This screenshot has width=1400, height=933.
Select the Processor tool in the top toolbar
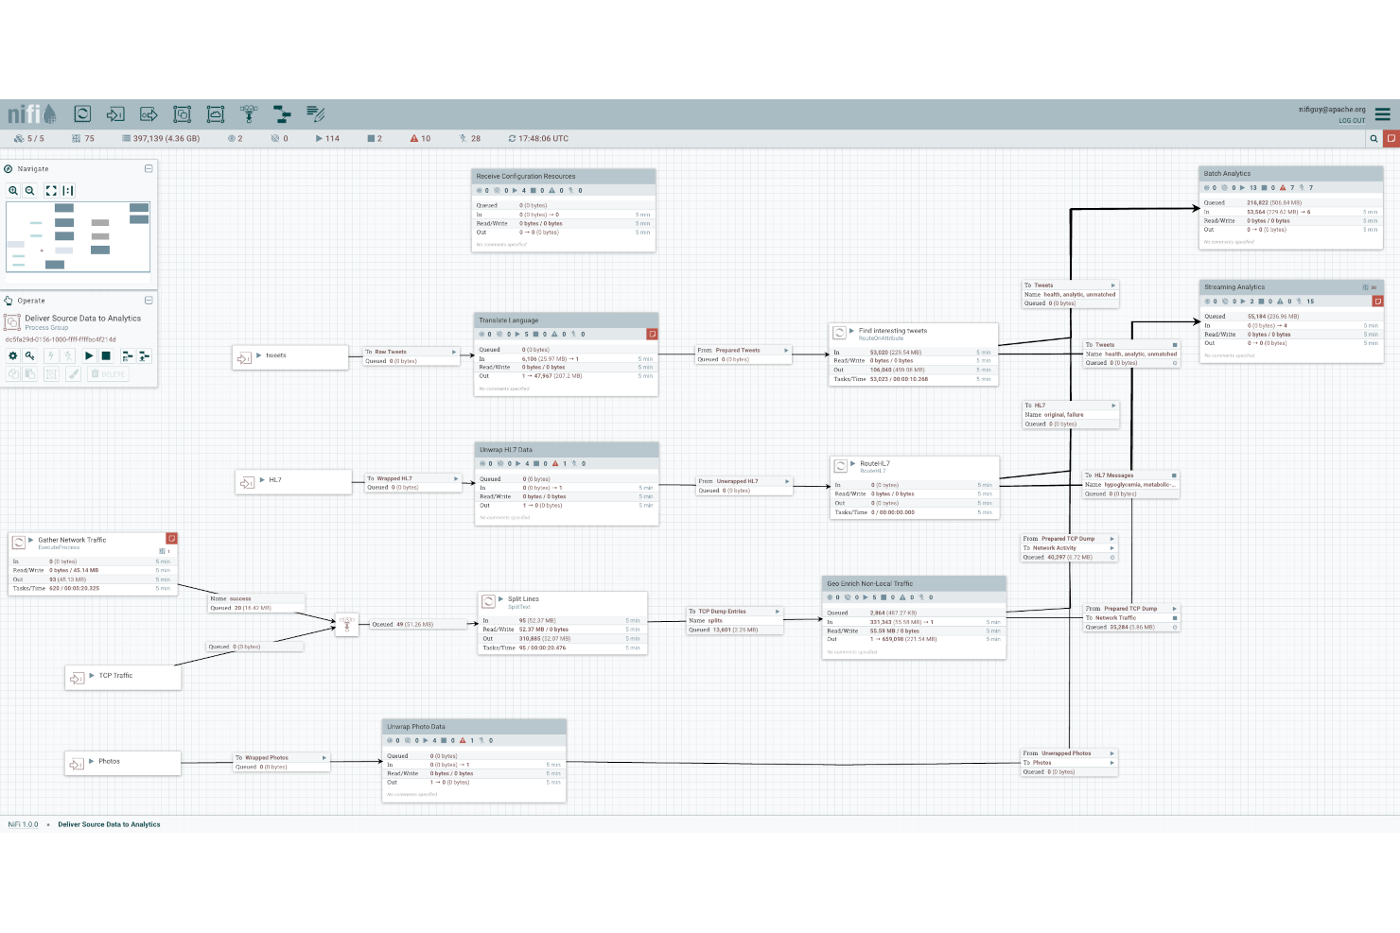pyautogui.click(x=82, y=113)
